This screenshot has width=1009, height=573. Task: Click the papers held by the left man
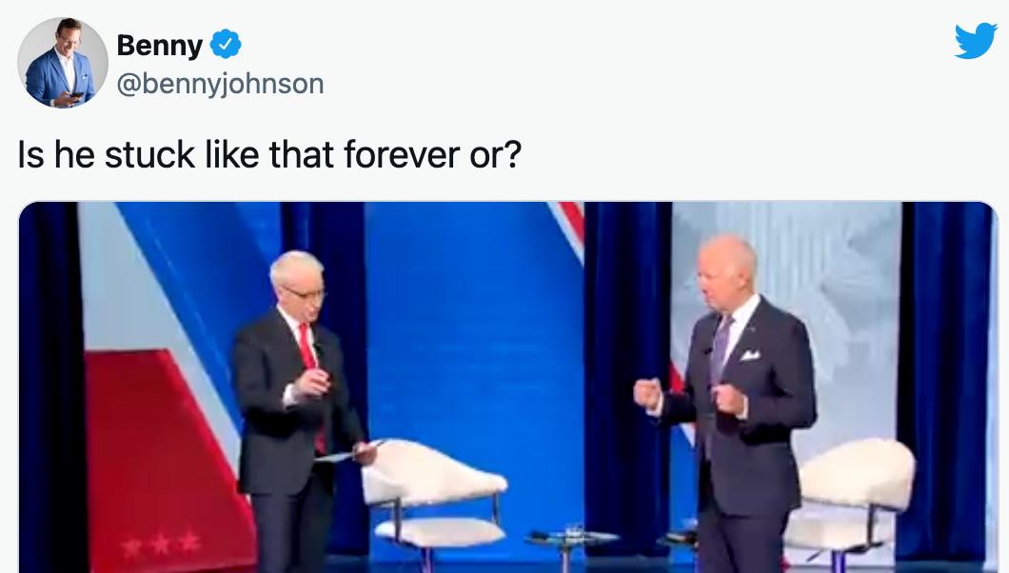[x=347, y=452]
